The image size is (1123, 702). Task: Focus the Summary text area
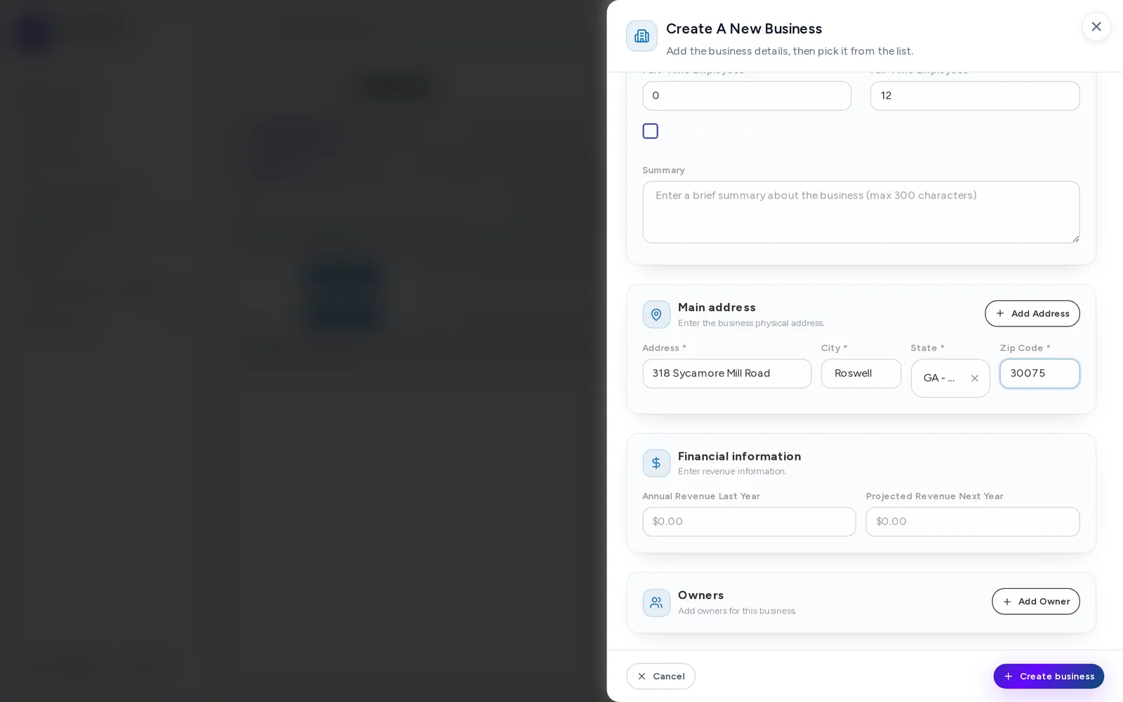tap(860, 212)
